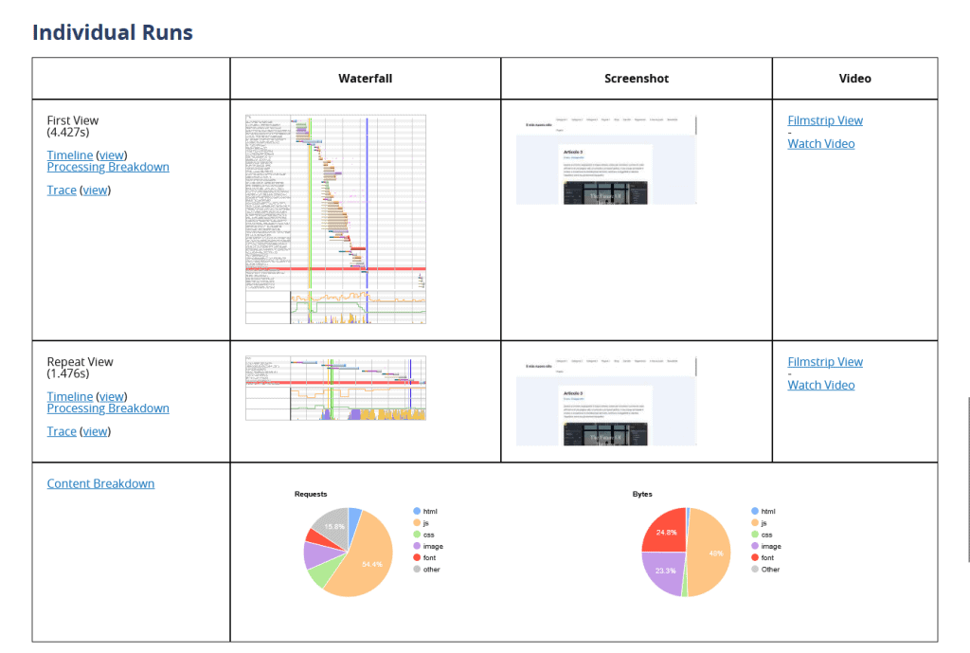Open the First View screenshot thumbnail

(x=606, y=159)
